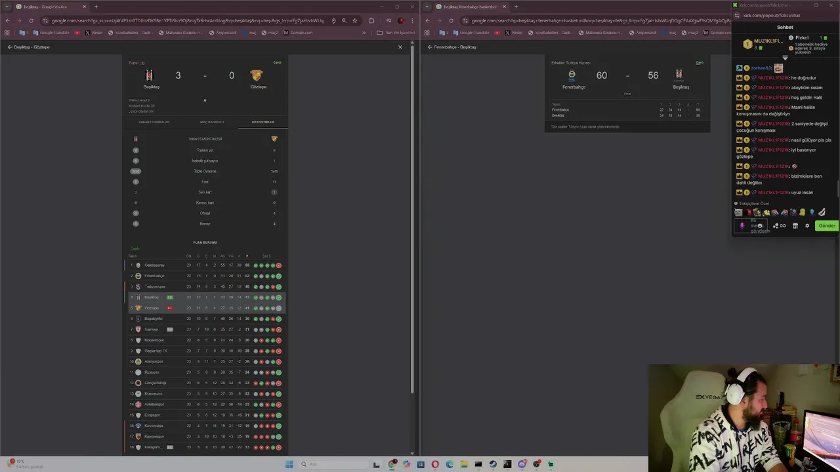Open a new tab in the right browser
The image size is (840, 472).
click(516, 7)
